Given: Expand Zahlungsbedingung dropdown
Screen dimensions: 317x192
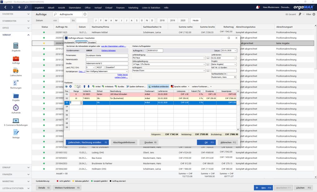Looking at the screenshot, I should (x=204, y=64).
